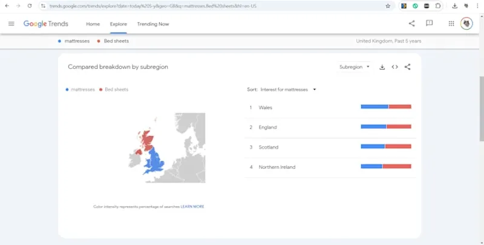Click the embed code icon
484x245 pixels.
tap(395, 67)
